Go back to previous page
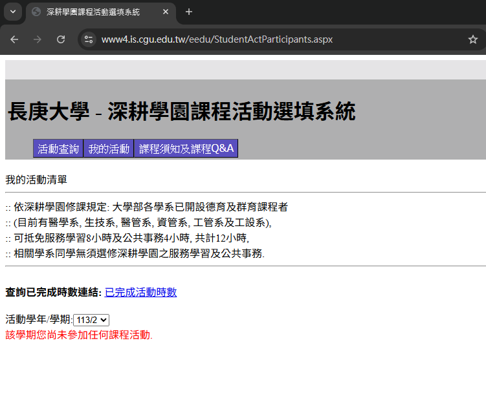 [x=14, y=39]
